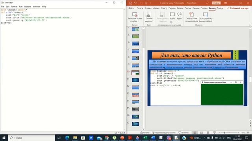Save the PowerPoint presentation via quick access
The image size is (252, 141).
tap(131, 3)
